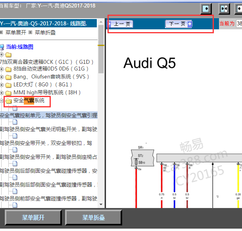Click the yellow 0.35 ge wire

pyautogui.click(x=238, y=179)
